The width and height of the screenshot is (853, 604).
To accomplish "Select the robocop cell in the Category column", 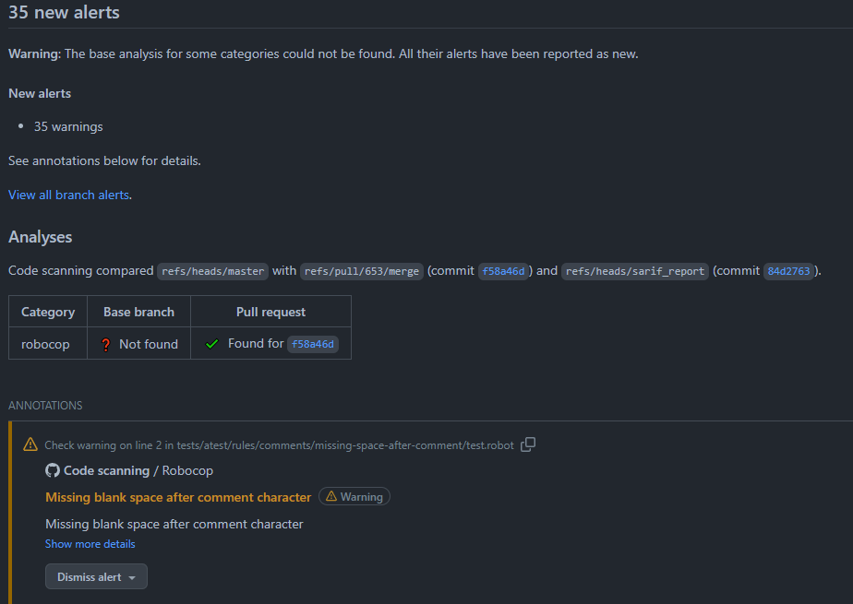I will pos(45,343).
